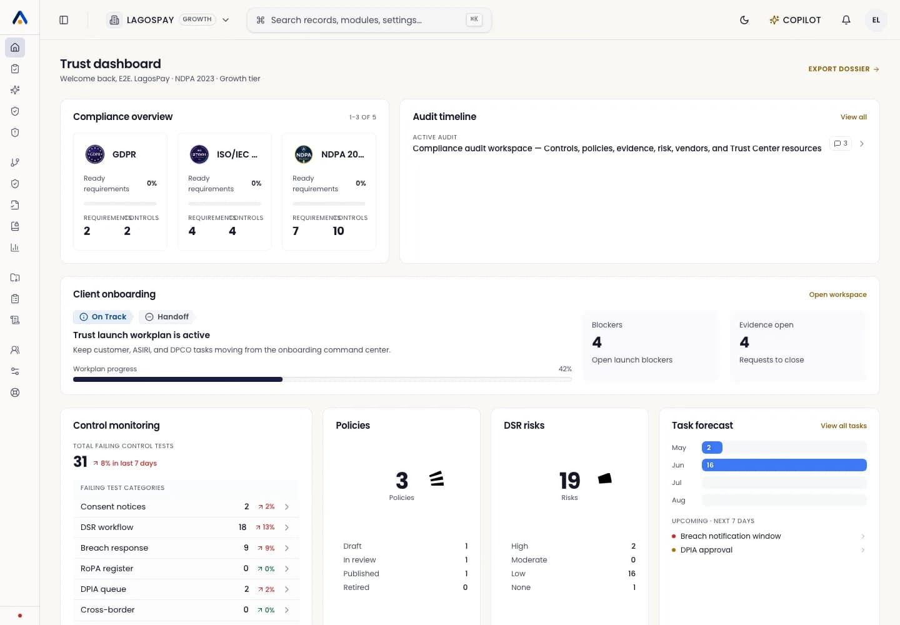Open the EL user avatar menu
This screenshot has height=625, width=900.
click(876, 20)
